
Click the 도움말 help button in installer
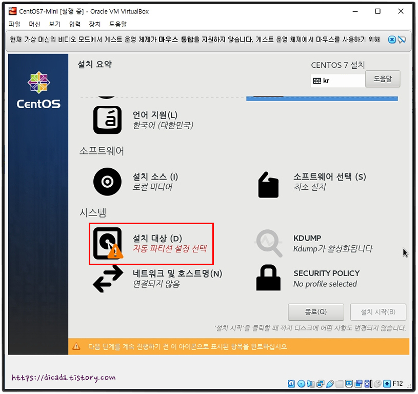pyautogui.click(x=383, y=78)
